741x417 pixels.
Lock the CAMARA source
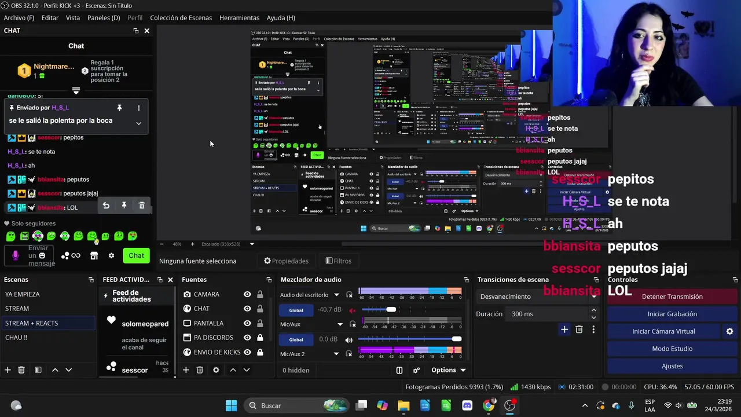(x=260, y=294)
